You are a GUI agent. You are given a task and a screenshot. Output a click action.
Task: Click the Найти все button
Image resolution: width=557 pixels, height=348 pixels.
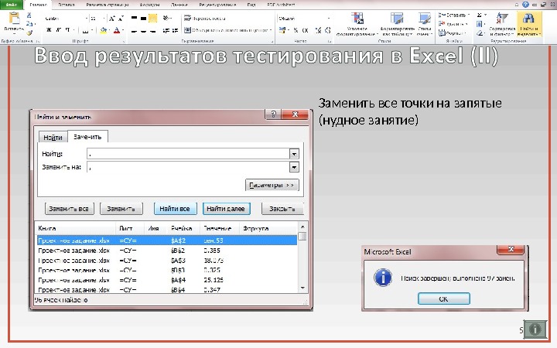[x=175, y=209]
